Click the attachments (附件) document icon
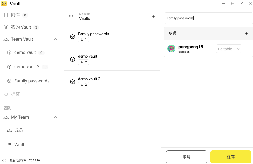The height and width of the screenshot is (164, 253). (x=6, y=15)
